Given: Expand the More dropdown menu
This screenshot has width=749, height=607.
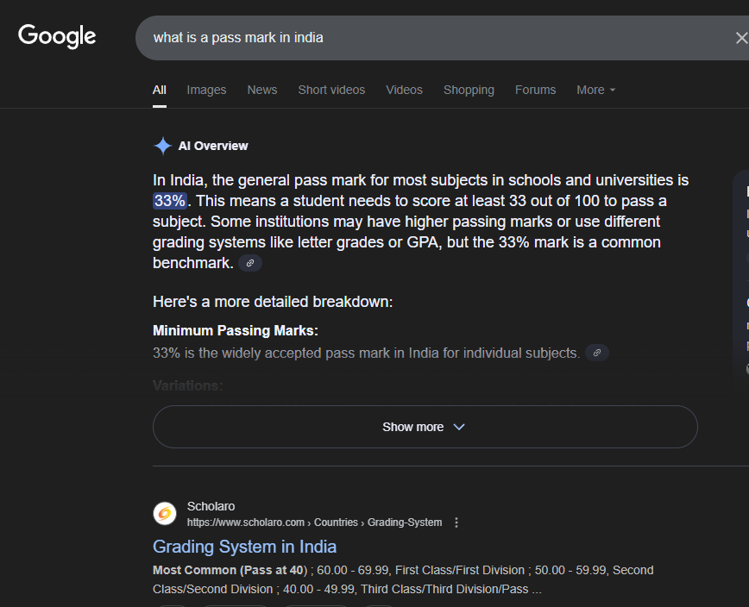Looking at the screenshot, I should [x=595, y=90].
